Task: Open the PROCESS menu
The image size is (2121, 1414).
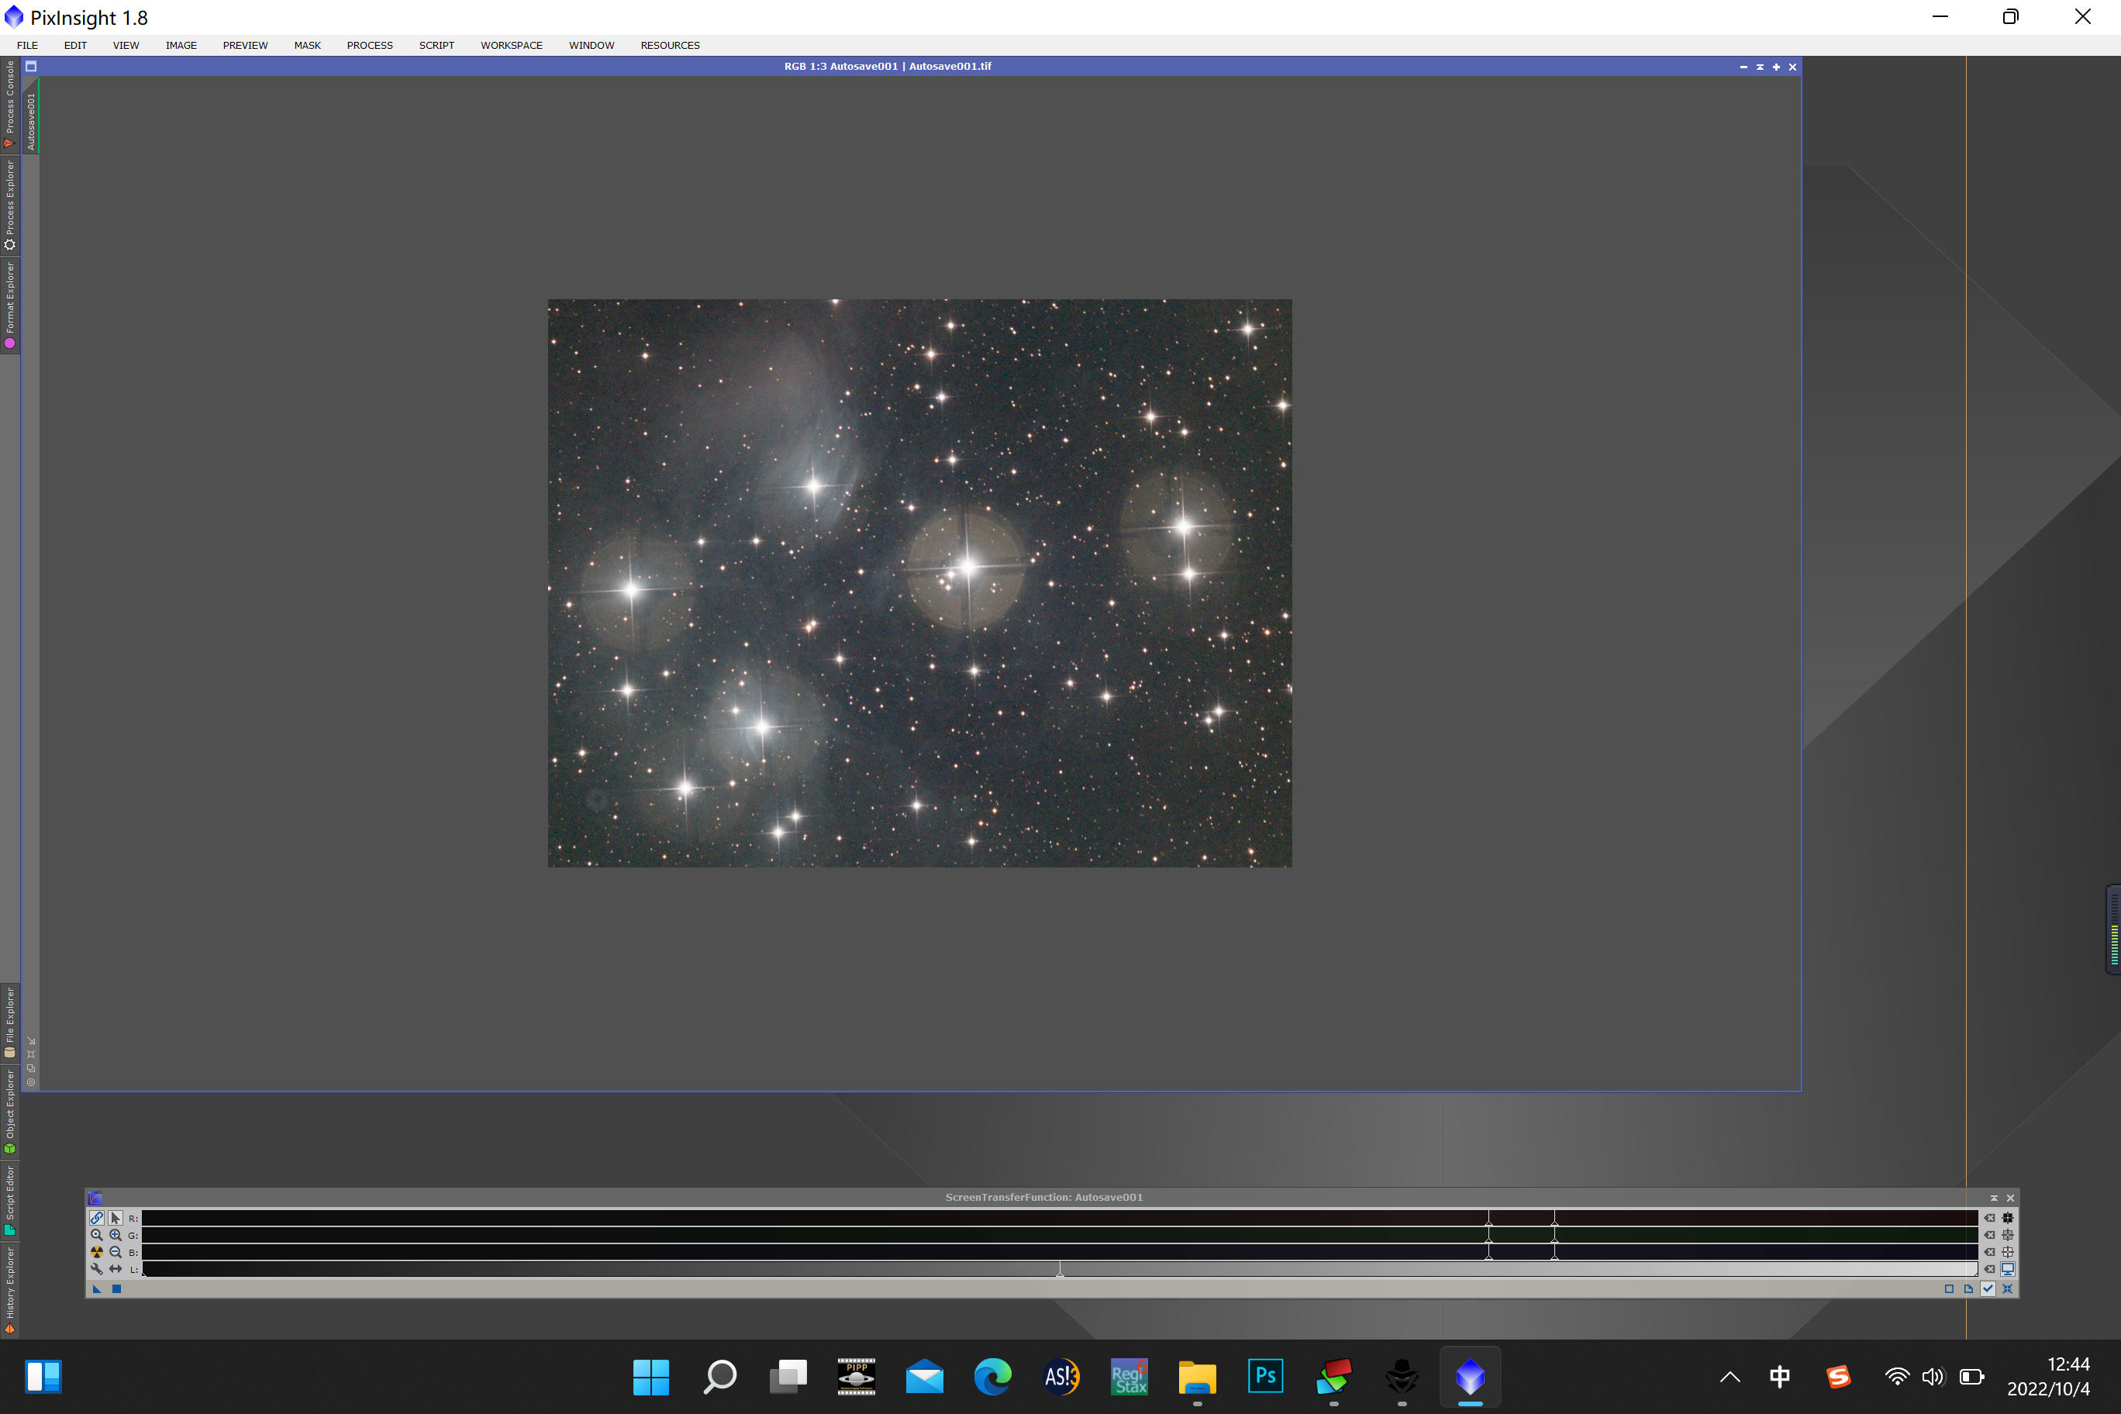Action: point(370,45)
